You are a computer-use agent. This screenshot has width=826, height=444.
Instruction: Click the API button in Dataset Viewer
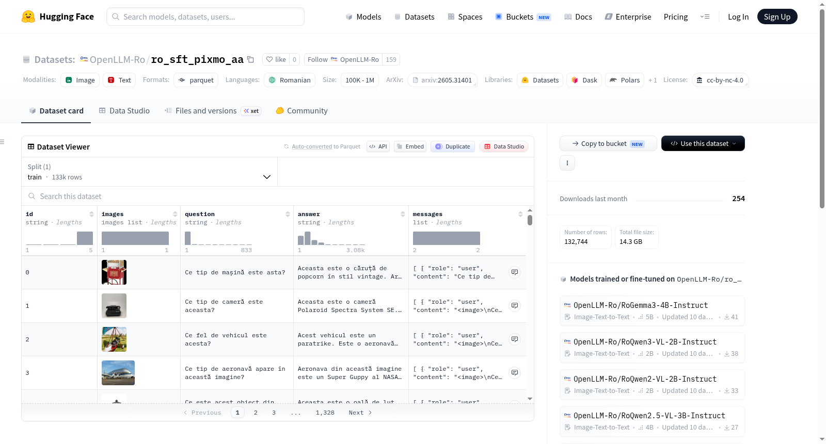click(378, 146)
